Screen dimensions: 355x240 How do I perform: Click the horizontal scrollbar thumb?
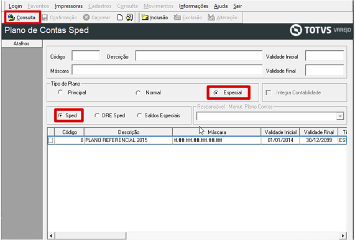91,236
